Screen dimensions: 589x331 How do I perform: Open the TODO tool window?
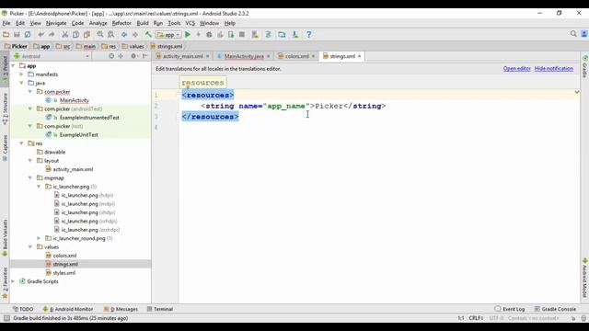pos(23,309)
